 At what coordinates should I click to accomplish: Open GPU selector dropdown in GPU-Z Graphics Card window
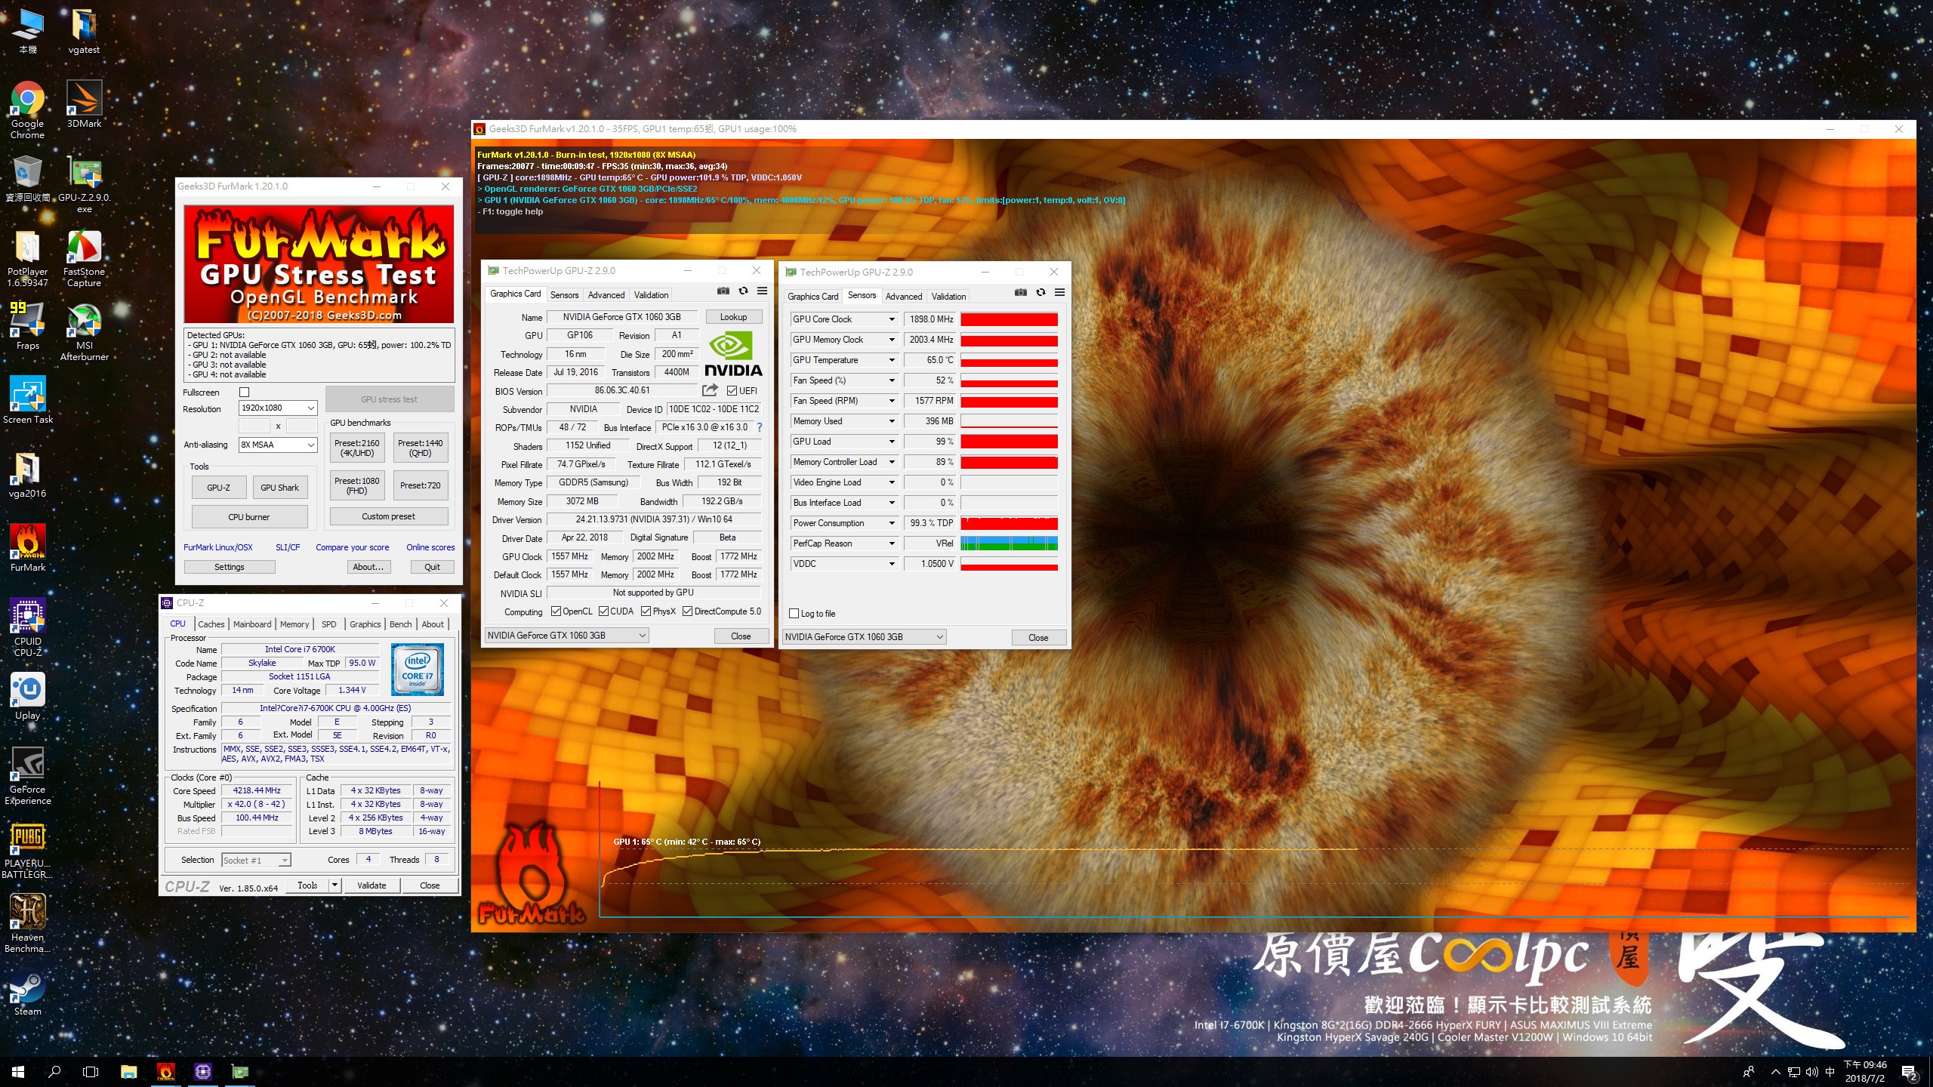566,636
